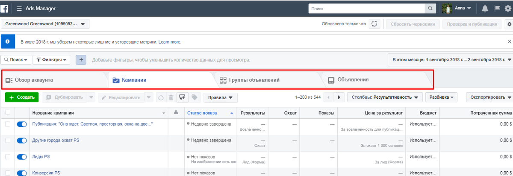Open the Разбивка dropdown
Screen dimensions: 513x176
[442, 97]
